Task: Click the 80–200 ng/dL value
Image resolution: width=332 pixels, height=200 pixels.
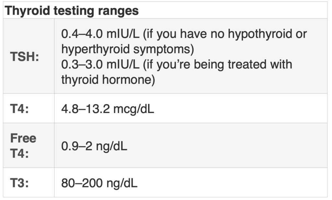Action: (99, 183)
